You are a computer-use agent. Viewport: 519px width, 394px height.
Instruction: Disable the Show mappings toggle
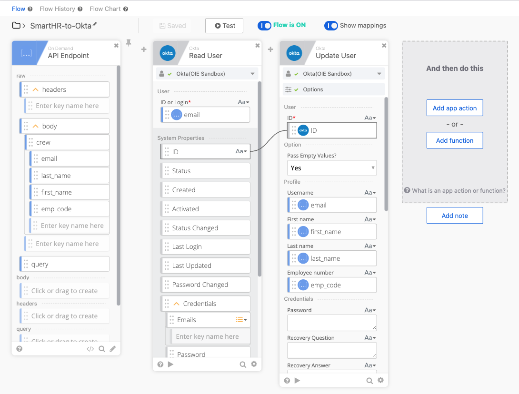point(332,26)
